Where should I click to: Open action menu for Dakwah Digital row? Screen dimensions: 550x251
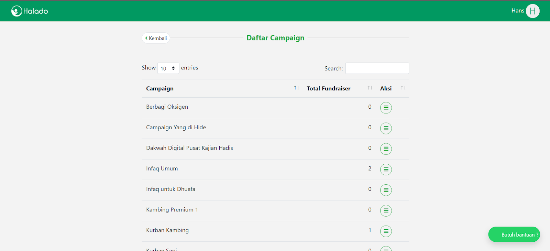tap(386, 149)
